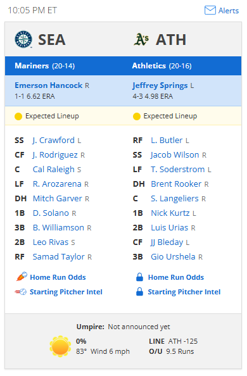Click the Mariners (20-14) team name
The height and width of the screenshot is (376, 247).
(x=44, y=66)
